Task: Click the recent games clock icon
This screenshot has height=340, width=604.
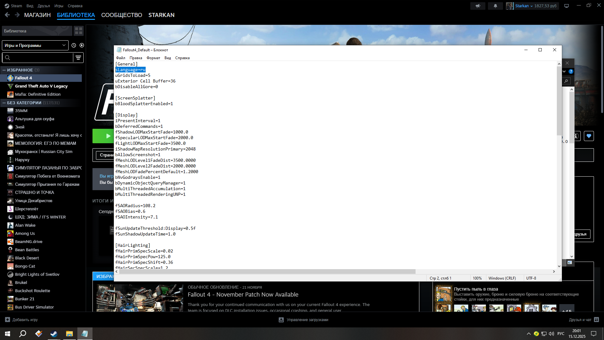Action: tap(74, 45)
